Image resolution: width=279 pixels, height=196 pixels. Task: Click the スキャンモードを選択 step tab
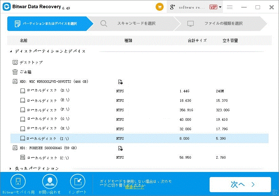point(136,23)
